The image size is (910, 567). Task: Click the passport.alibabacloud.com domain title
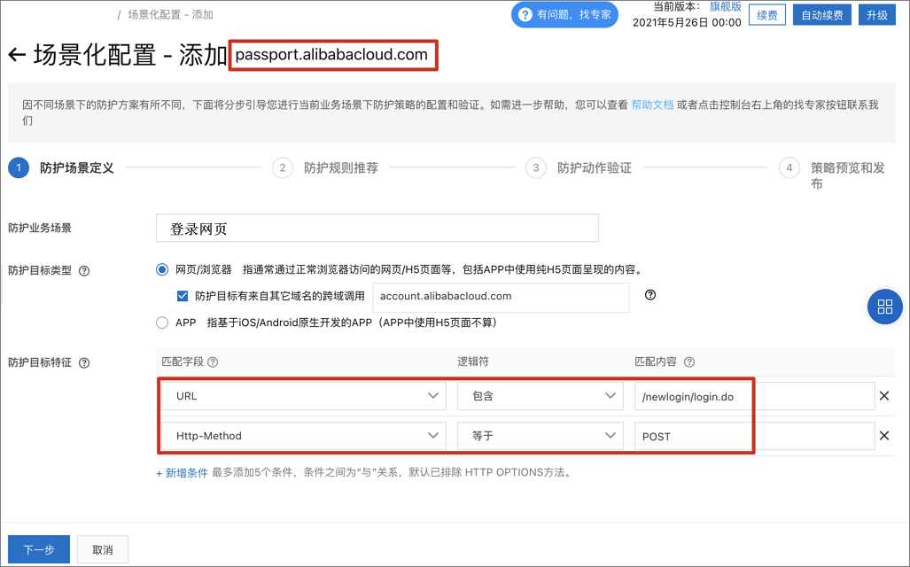click(331, 55)
